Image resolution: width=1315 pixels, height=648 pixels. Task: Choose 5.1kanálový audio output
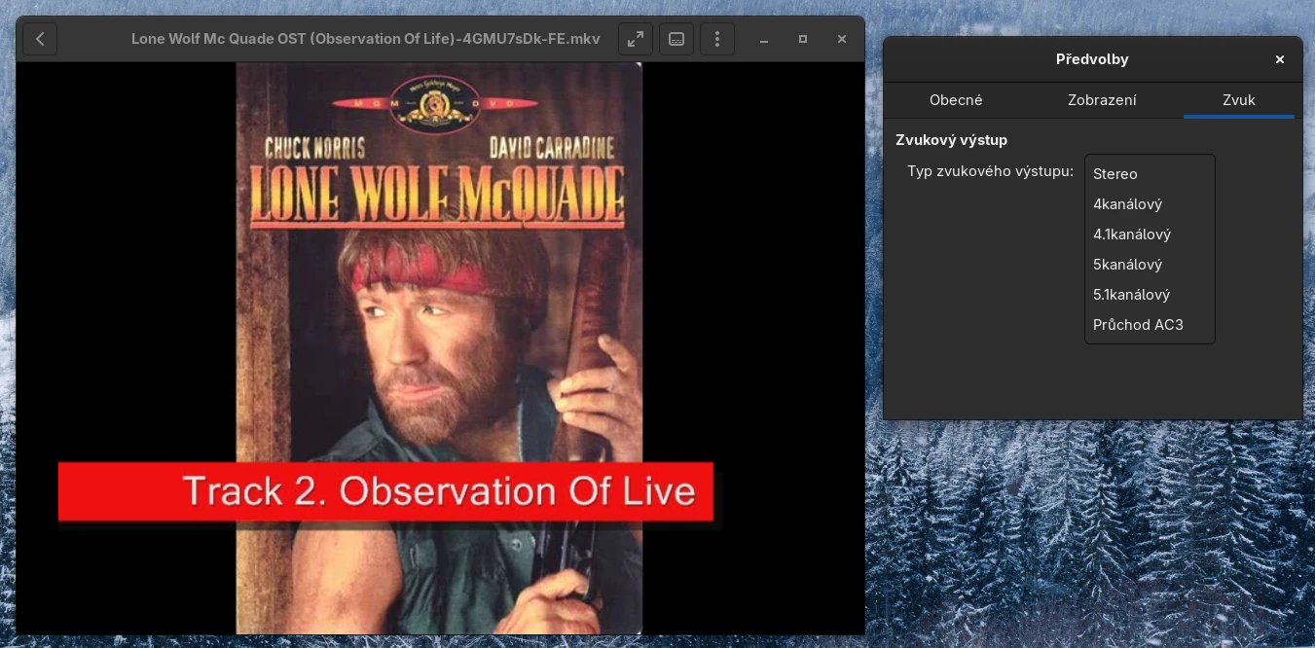point(1150,295)
